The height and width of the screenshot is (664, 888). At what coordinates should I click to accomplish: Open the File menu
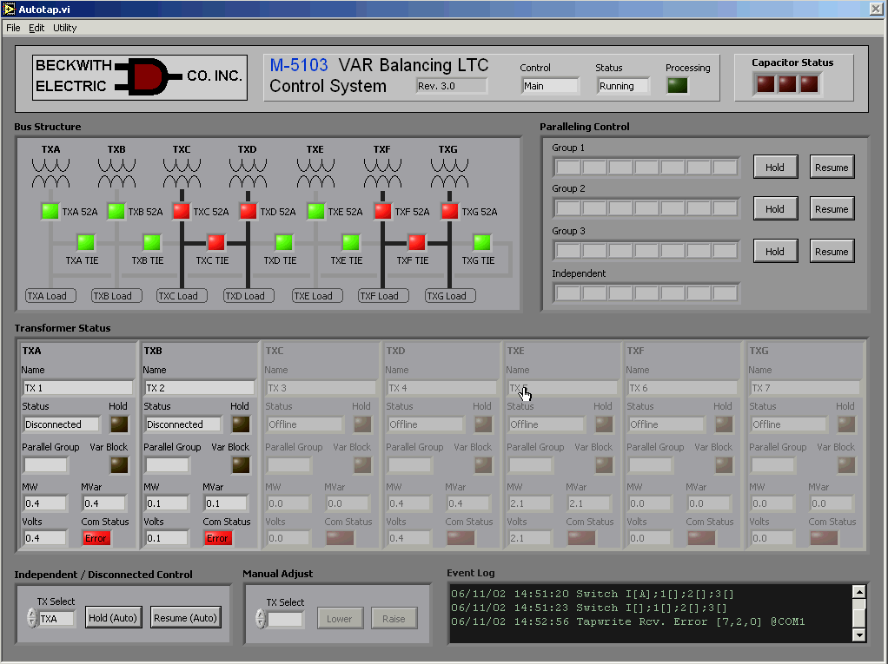click(13, 28)
